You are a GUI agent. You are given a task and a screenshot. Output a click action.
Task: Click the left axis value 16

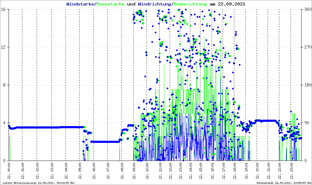click(3, 9)
